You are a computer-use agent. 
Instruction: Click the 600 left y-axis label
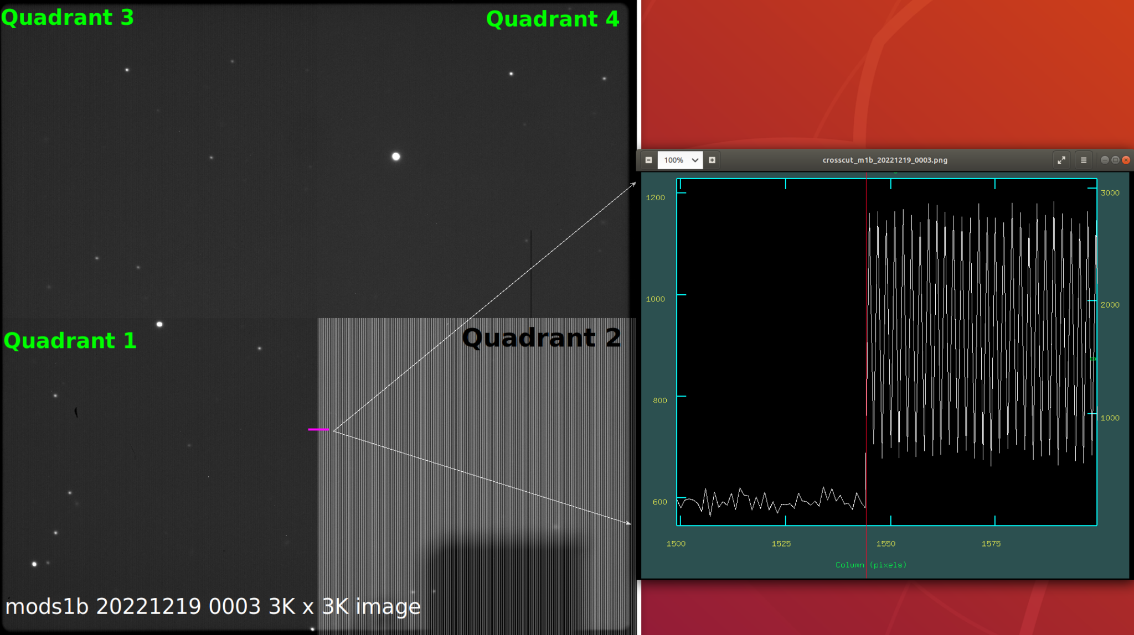pos(660,502)
